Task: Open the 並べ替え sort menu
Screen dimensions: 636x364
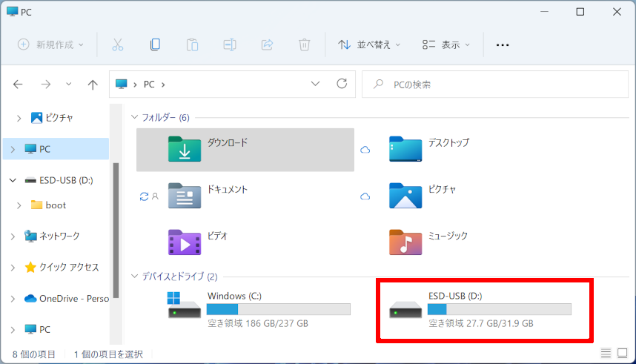Action: pyautogui.click(x=369, y=44)
